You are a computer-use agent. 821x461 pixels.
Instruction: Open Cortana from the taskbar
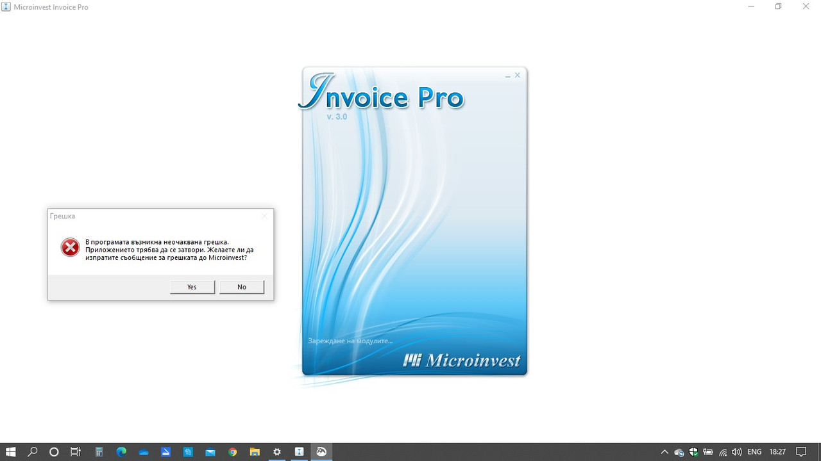click(x=54, y=451)
